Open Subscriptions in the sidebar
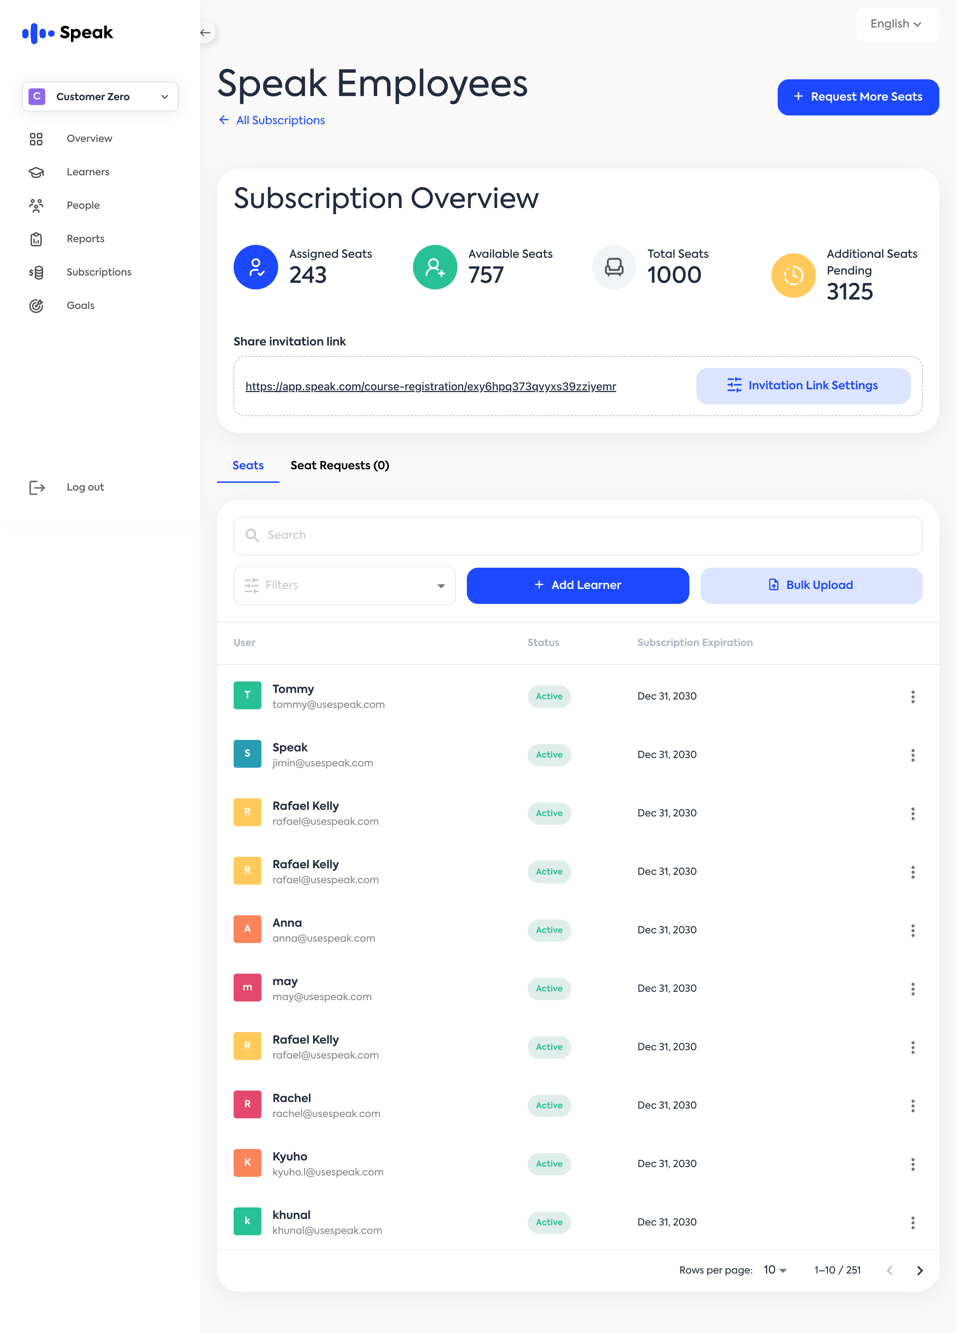 pyautogui.click(x=99, y=272)
